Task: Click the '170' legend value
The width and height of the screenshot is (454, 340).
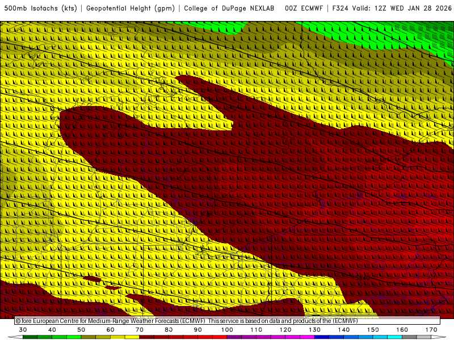Action: (431, 330)
